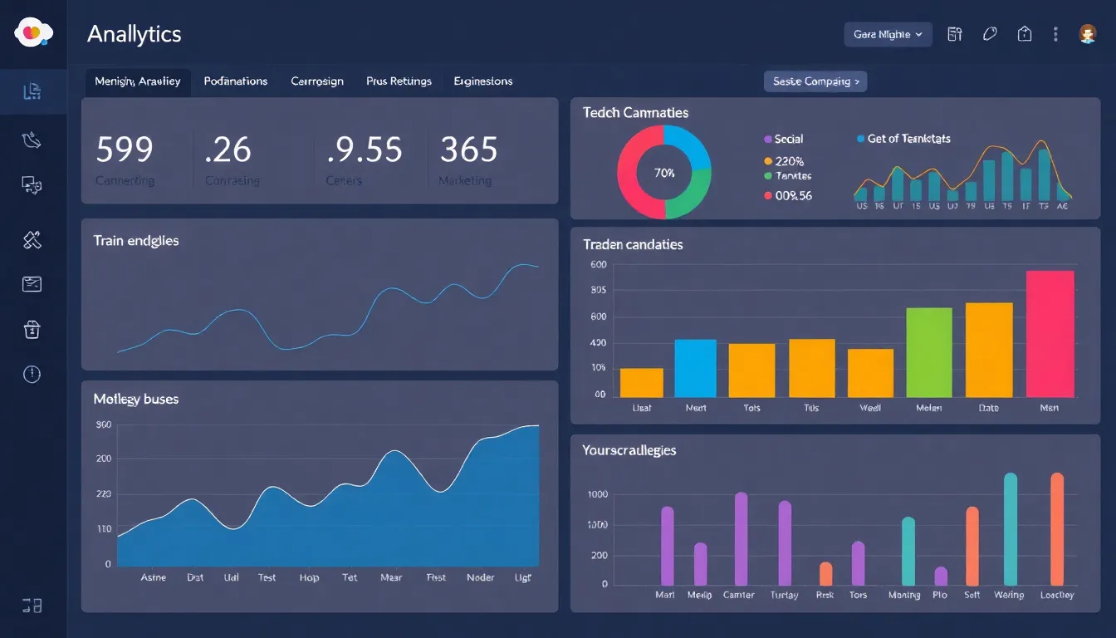Image resolution: width=1116 pixels, height=638 pixels.
Task: Click the user avatar in the top right
Action: pyautogui.click(x=1089, y=34)
